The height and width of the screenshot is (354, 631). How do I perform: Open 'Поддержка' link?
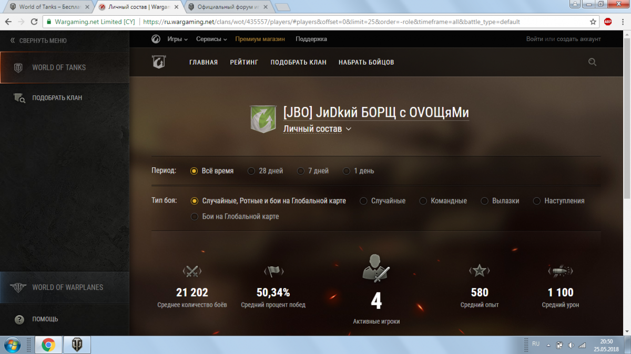point(311,39)
